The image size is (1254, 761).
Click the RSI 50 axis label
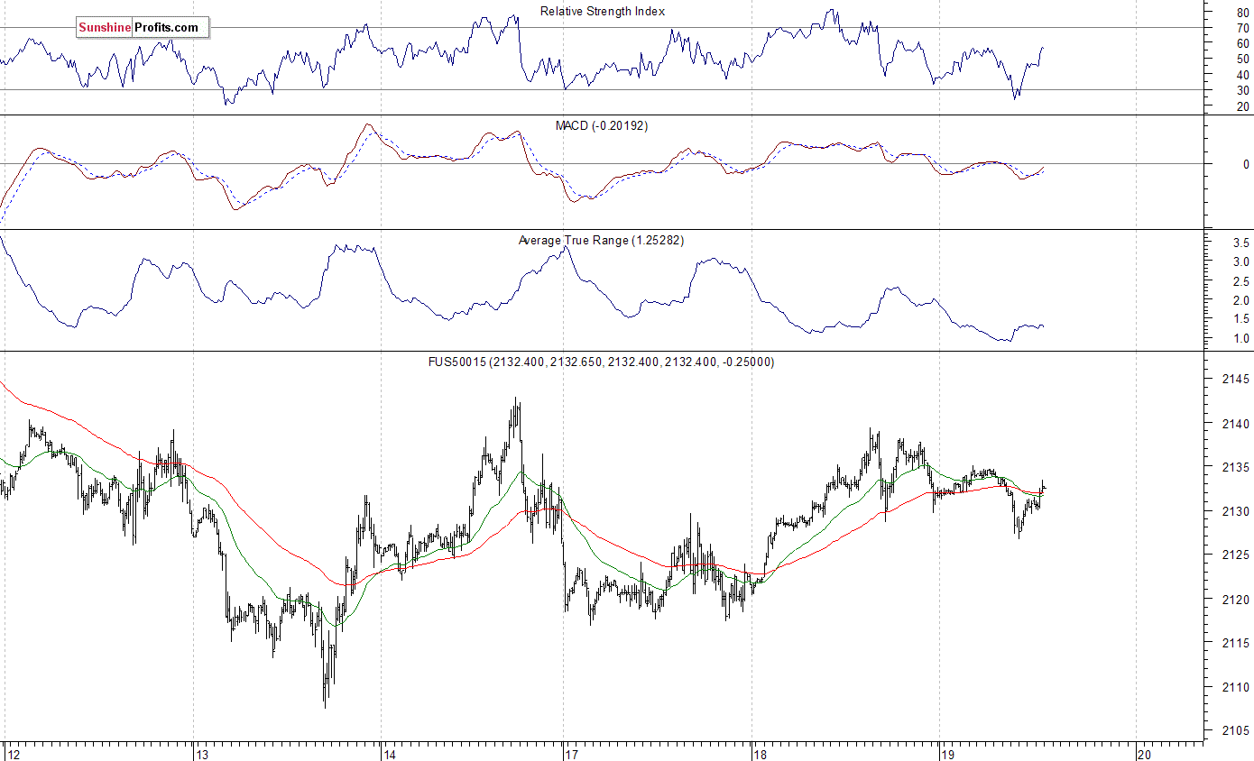point(1243,60)
